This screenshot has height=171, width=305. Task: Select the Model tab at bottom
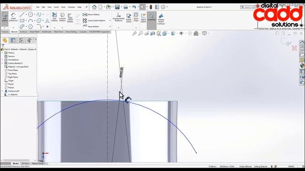pos(16,163)
